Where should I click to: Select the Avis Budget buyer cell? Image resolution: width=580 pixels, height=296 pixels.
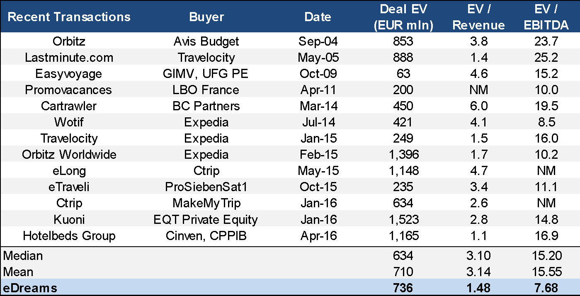point(206,41)
